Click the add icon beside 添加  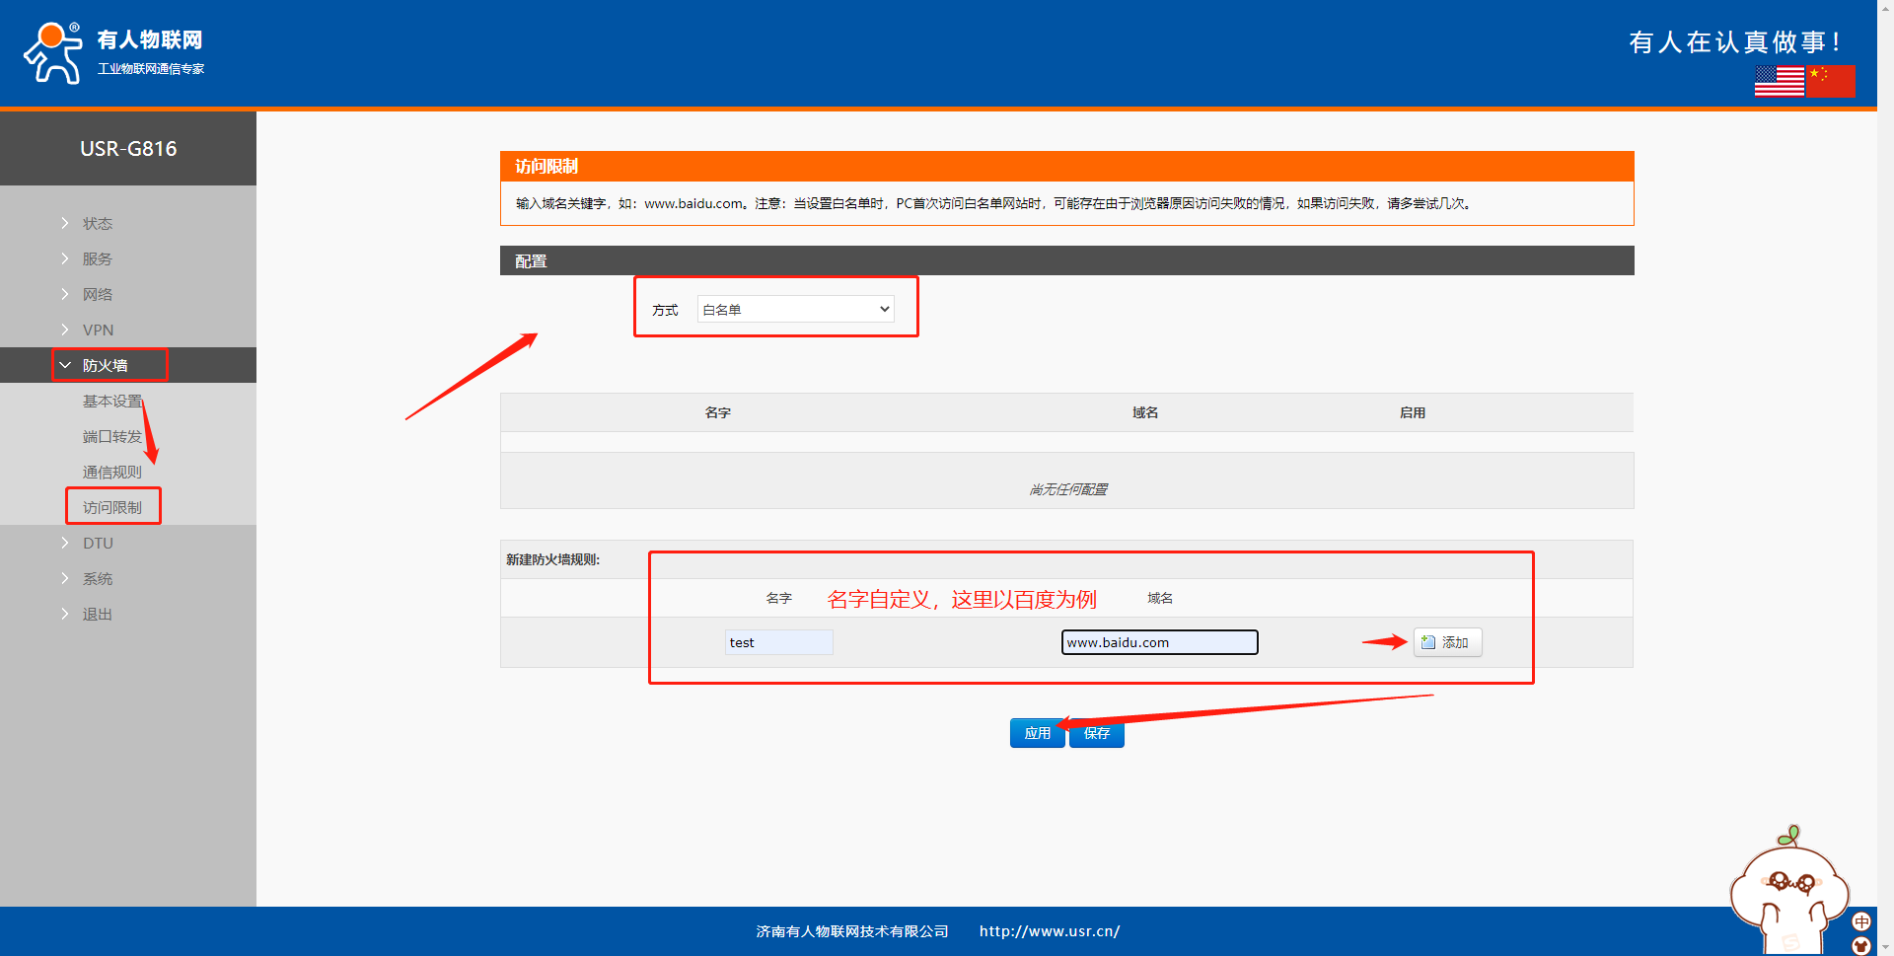pos(1428,642)
